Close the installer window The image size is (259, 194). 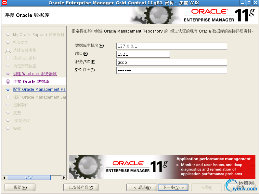pos(255,3)
